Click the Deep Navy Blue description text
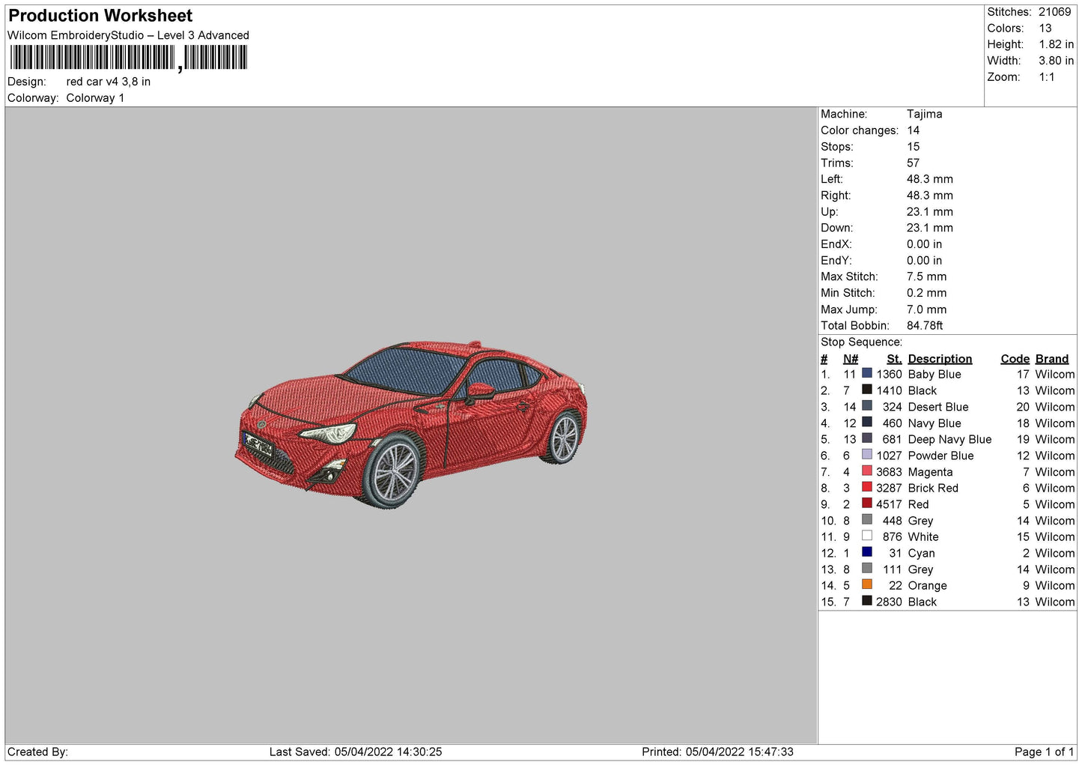This screenshot has width=1082, height=765. tap(949, 439)
